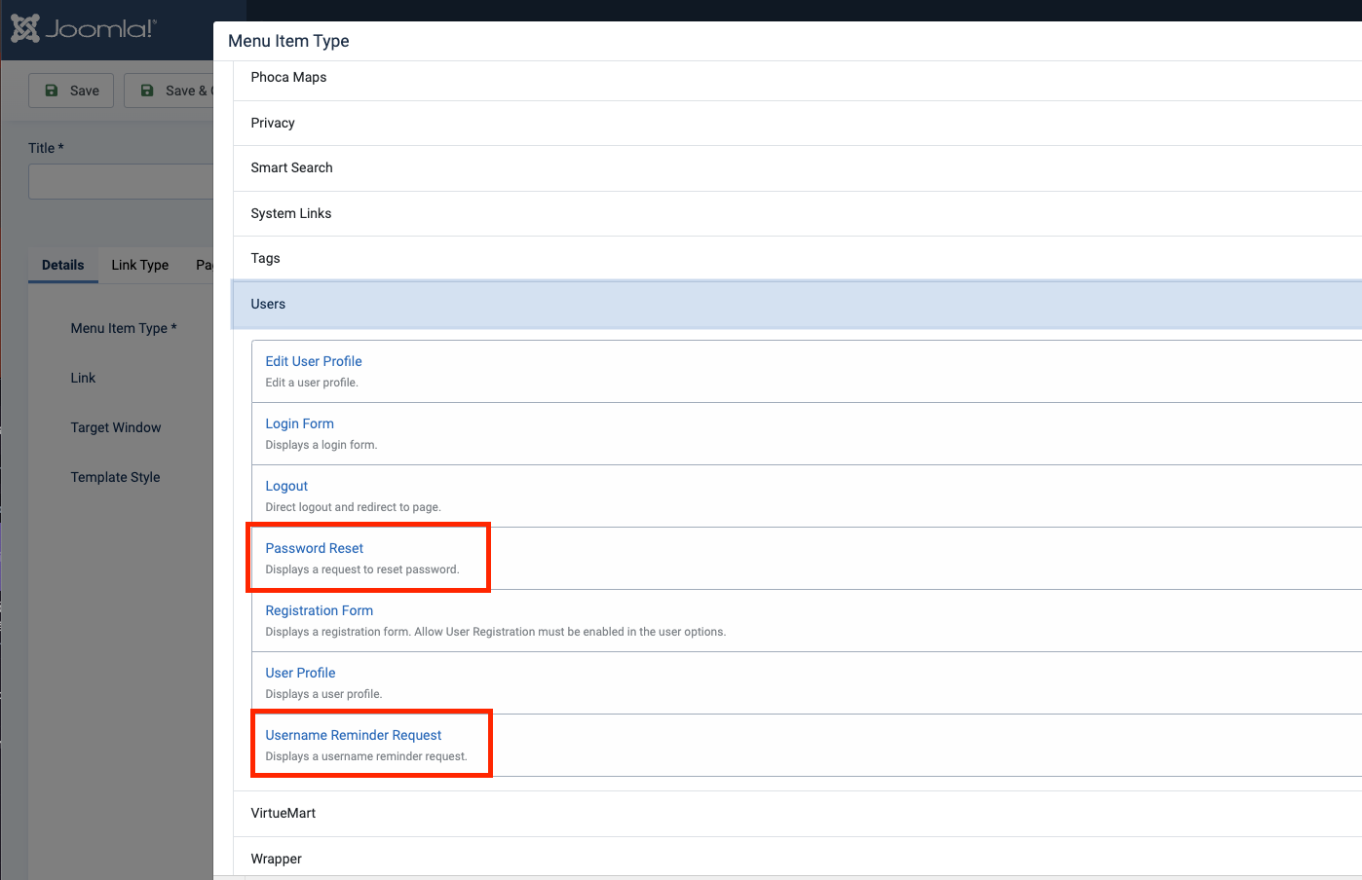
Task: Click 'Displays a login form.' description
Action: (x=322, y=445)
